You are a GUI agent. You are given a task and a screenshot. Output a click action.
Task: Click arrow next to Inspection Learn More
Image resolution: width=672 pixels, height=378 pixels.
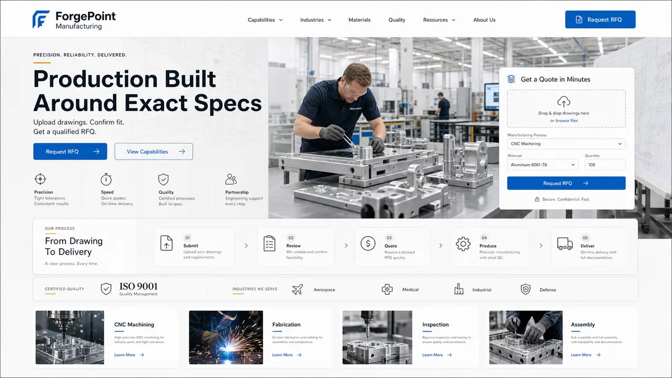(x=450, y=355)
